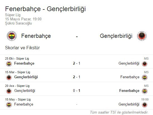Viewport: 153px width, 115px height.
Task: Open the 15 May fixture 19:00 time
Action: tap(145, 99)
